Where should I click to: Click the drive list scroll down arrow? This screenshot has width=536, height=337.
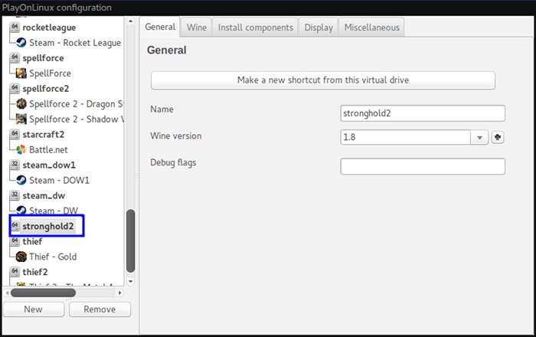[131, 282]
